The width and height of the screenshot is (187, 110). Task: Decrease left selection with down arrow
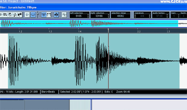coord(88,17)
